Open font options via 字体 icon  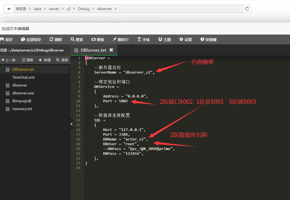(144, 39)
